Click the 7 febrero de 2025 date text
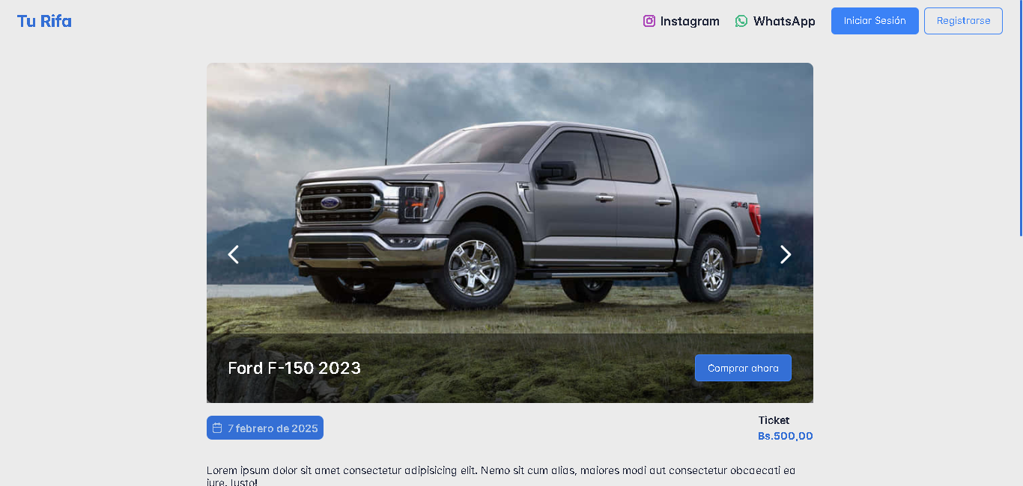Viewport: 1023px width, 486px height. click(x=273, y=428)
